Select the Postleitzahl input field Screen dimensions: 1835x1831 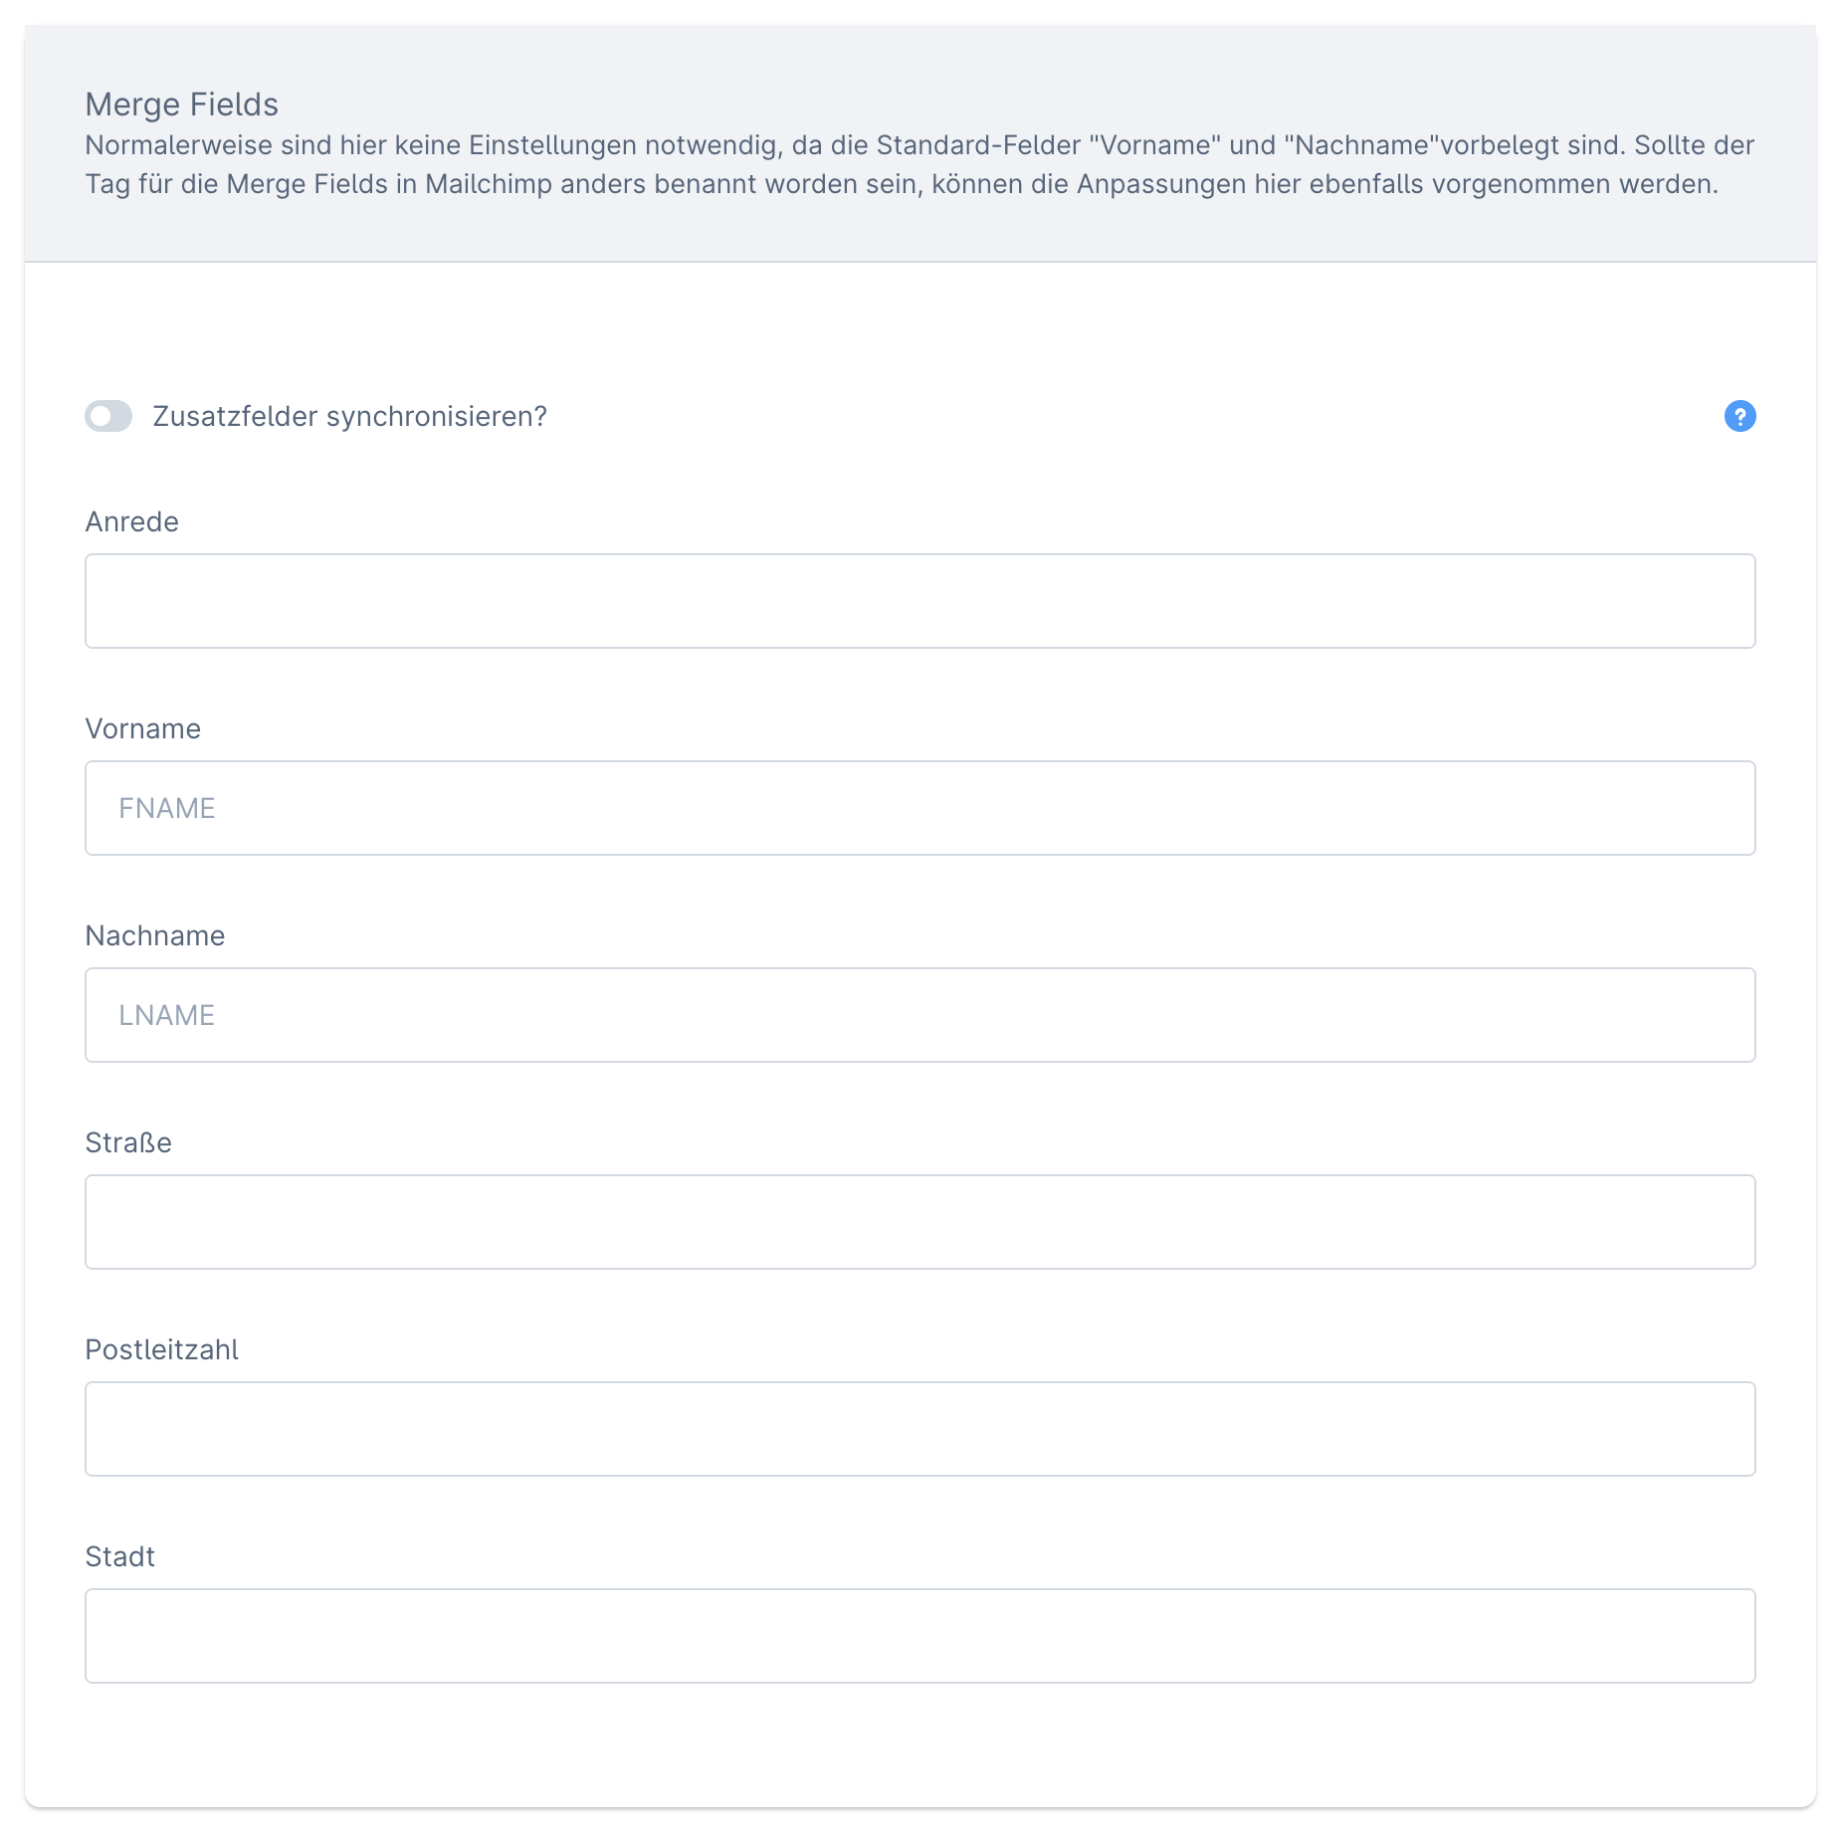(919, 1429)
